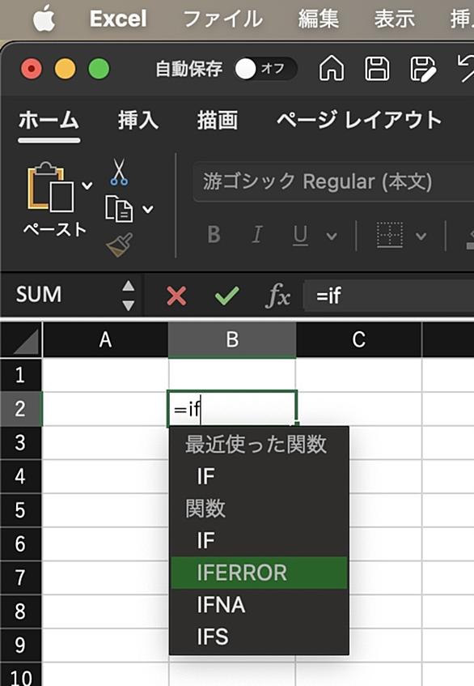
Task: Select column C header
Action: 358,340
